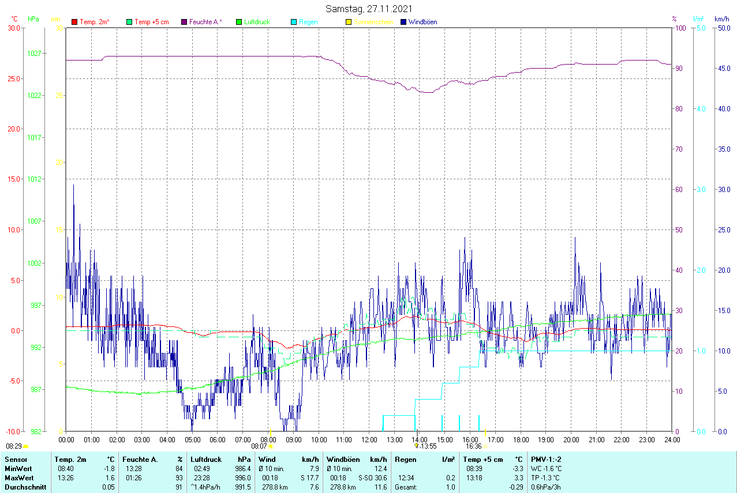Click the sun icon beside 08:29
The width and height of the screenshot is (737, 493).
(x=25, y=446)
